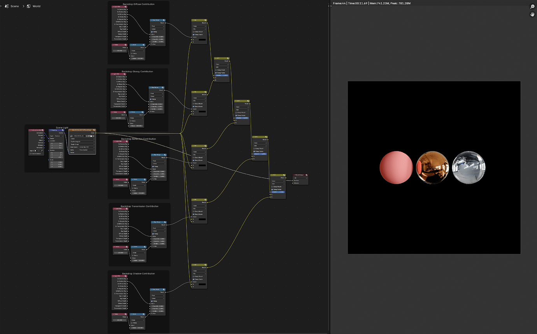Click the eyedropper icon in Texture Coordinate node

coord(42,151)
